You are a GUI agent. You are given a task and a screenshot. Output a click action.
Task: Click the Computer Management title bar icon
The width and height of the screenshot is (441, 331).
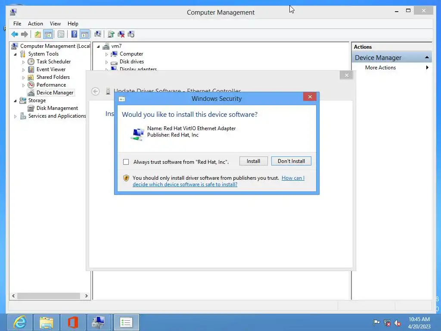pyautogui.click(x=13, y=12)
